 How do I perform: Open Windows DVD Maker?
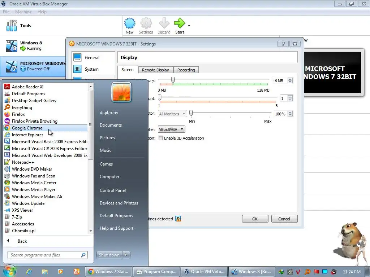coord(46,169)
